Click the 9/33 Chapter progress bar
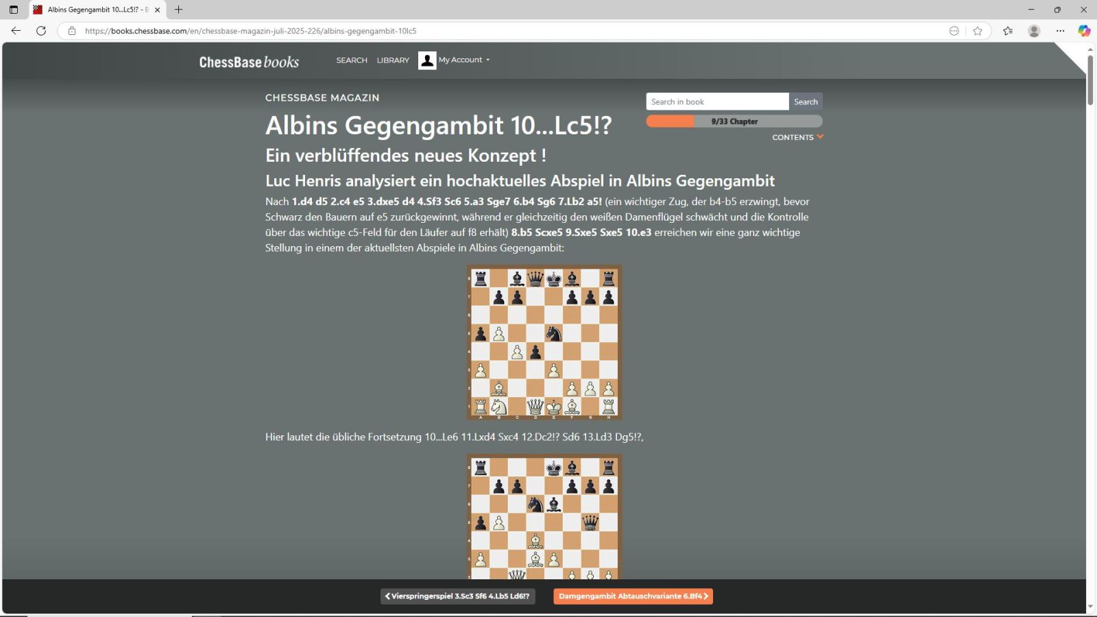 coord(734,121)
